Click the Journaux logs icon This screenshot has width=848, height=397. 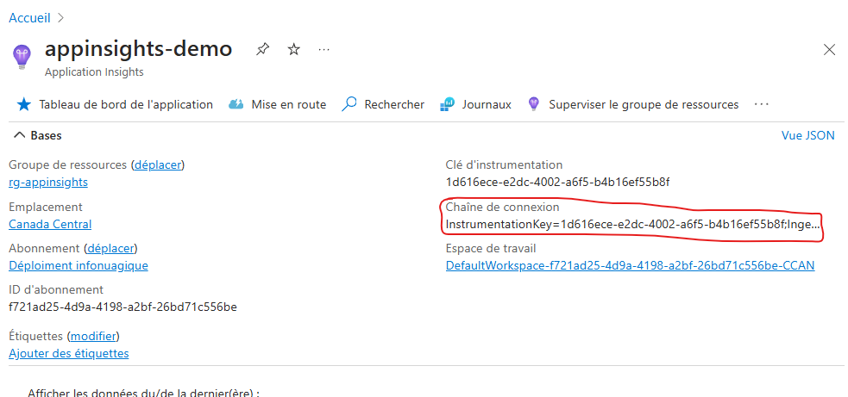pyautogui.click(x=447, y=104)
